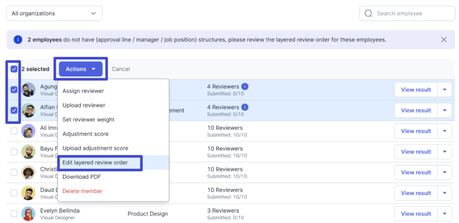Click Christi's avatar picture
Viewport: 459px width, 223px height.
click(x=28, y=172)
